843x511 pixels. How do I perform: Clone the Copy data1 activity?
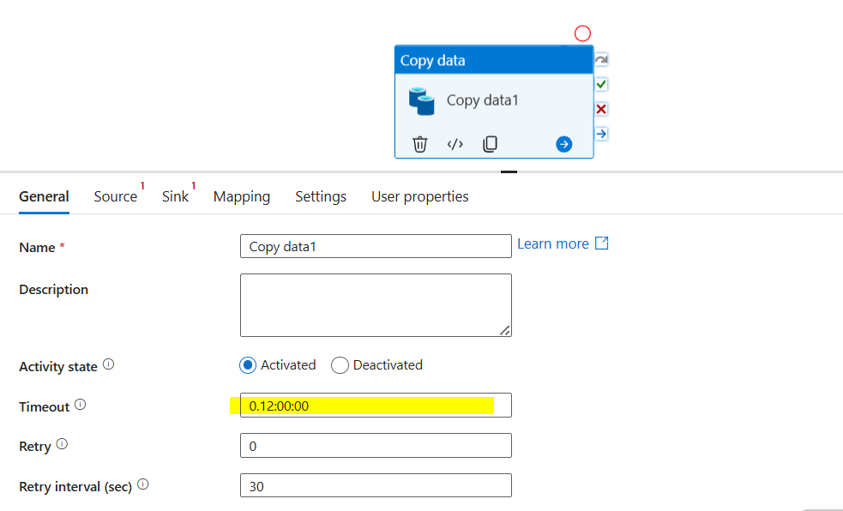(490, 144)
